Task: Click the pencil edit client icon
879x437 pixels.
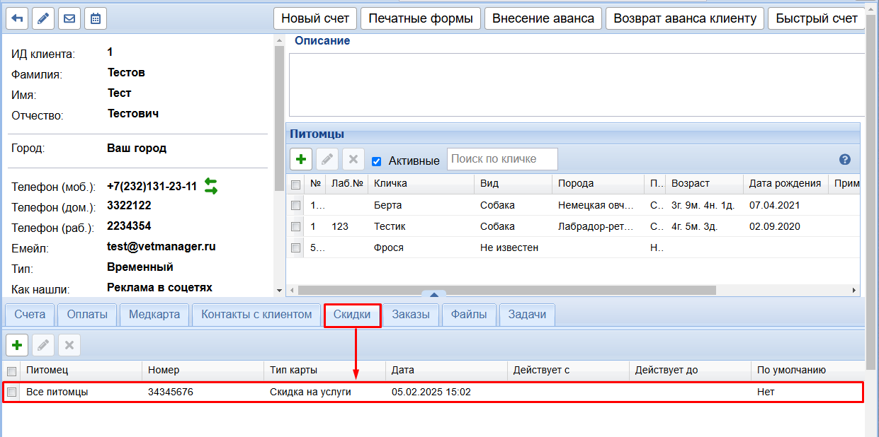Action: click(x=43, y=18)
